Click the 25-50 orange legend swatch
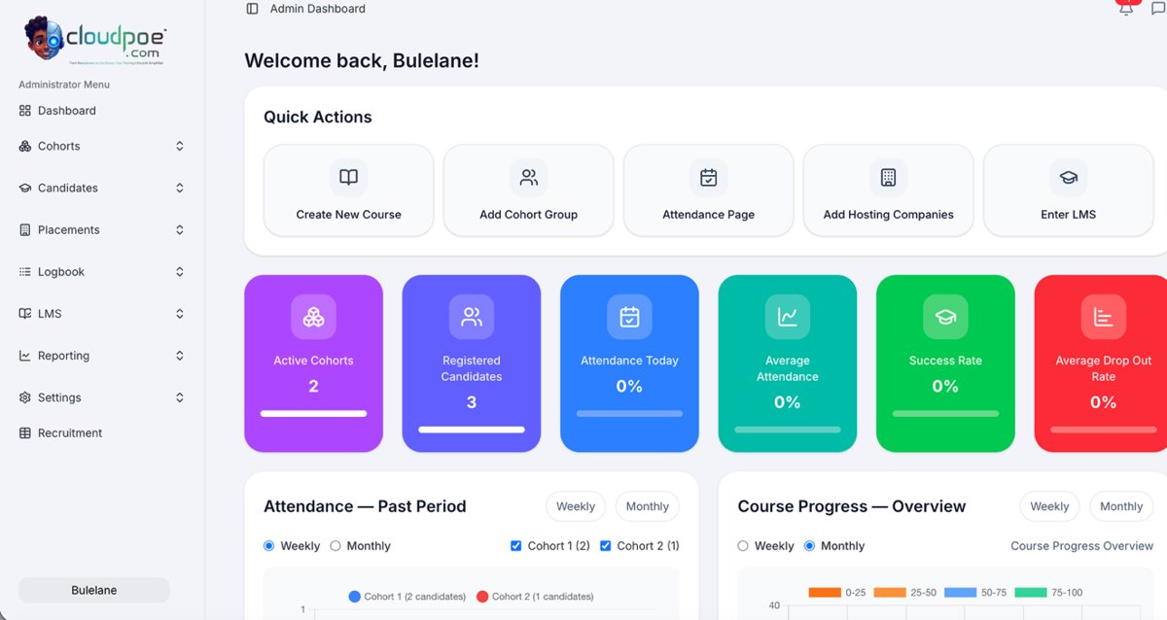This screenshot has width=1167, height=620. (890, 592)
